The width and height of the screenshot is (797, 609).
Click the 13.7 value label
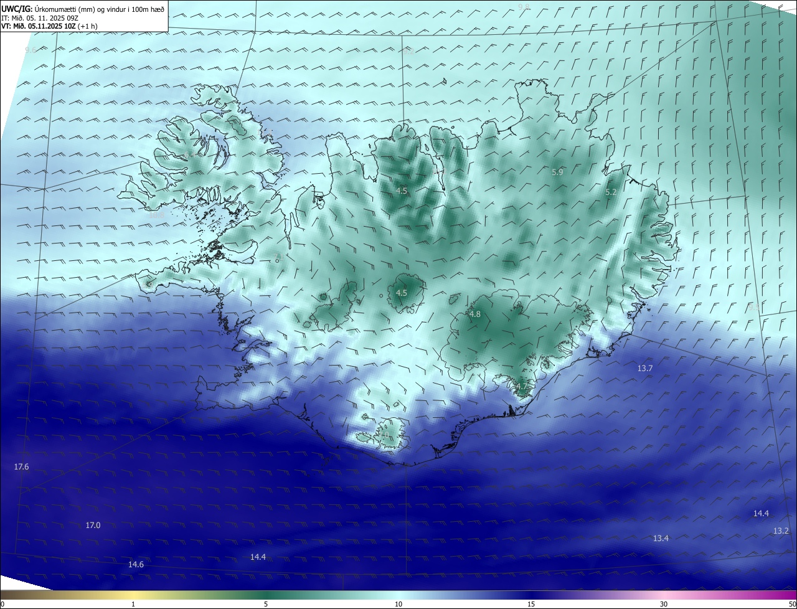(x=645, y=368)
